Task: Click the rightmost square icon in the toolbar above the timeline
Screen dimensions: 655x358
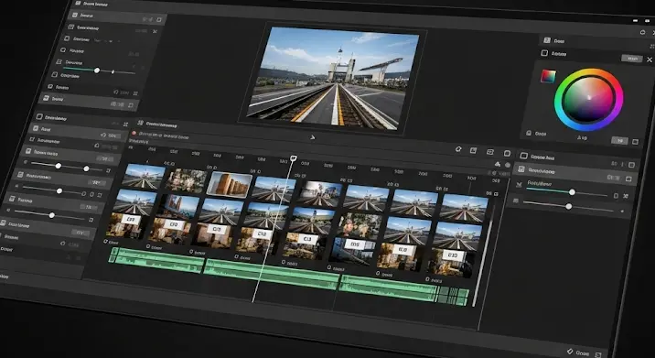Action: tap(507, 153)
